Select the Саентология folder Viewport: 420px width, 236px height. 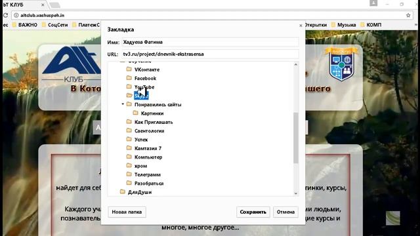tap(149, 131)
